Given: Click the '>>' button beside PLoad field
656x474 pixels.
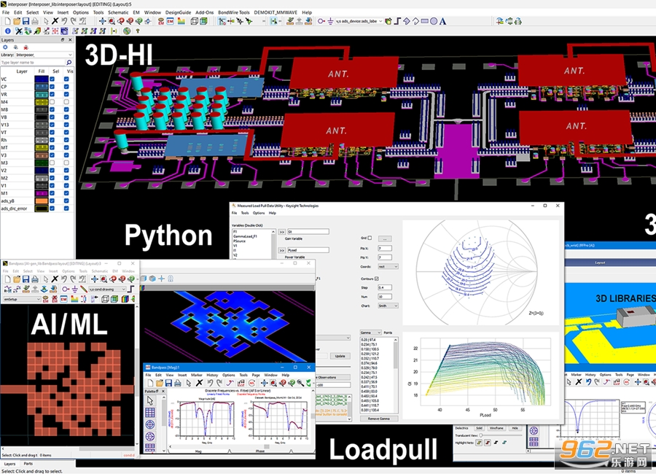Looking at the screenshot, I should [282, 250].
